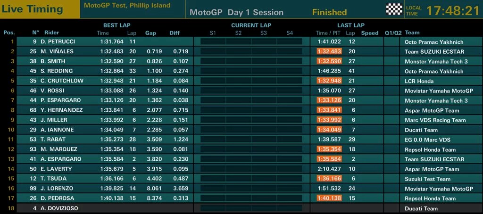Click the local time clock display
Viewport: 483px width, 214px height.
453,11
